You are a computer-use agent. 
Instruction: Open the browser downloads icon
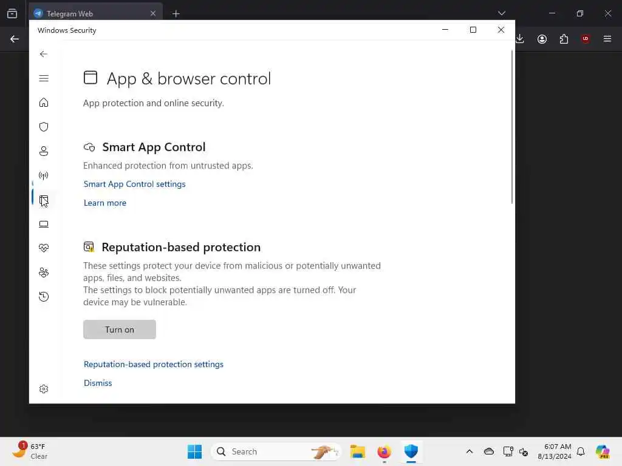[x=520, y=39]
